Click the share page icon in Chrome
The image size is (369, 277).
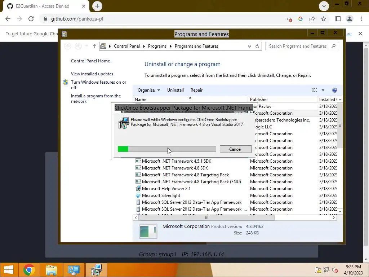[x=312, y=19]
